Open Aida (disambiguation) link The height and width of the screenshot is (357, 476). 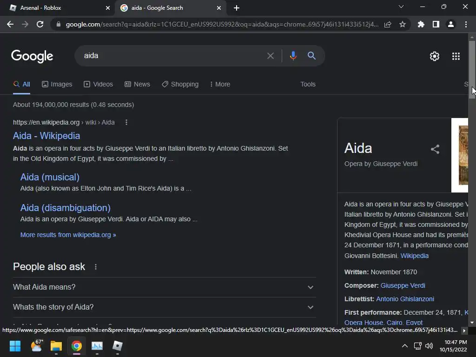coord(65,208)
